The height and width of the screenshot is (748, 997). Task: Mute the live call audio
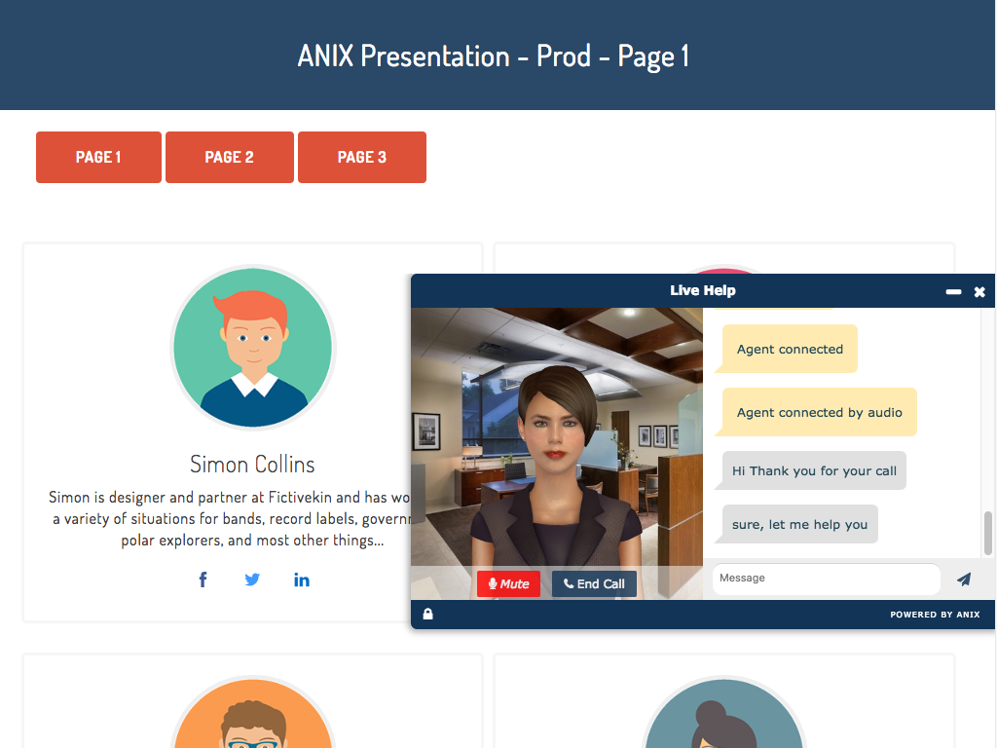508,583
